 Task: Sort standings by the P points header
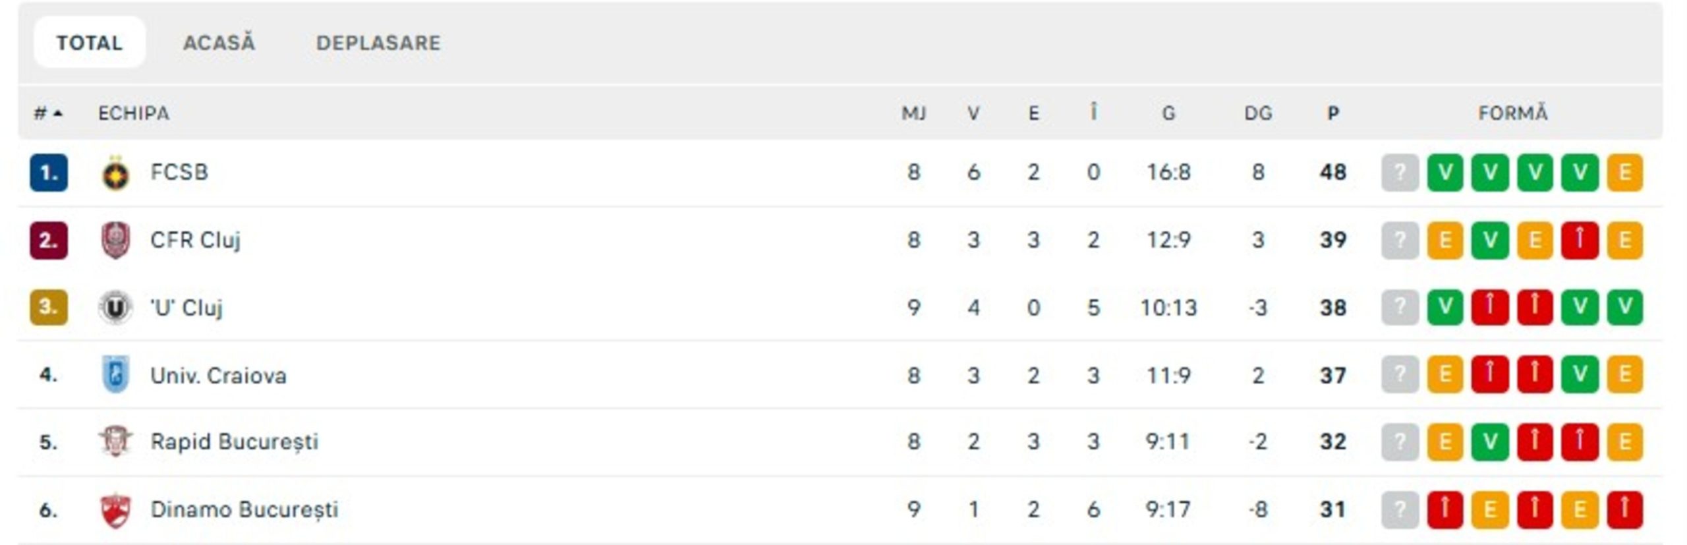[1332, 113]
